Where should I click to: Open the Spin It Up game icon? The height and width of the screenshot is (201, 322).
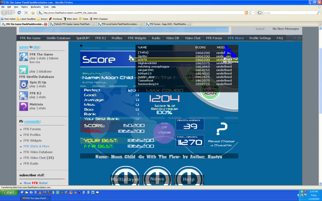click(x=24, y=84)
